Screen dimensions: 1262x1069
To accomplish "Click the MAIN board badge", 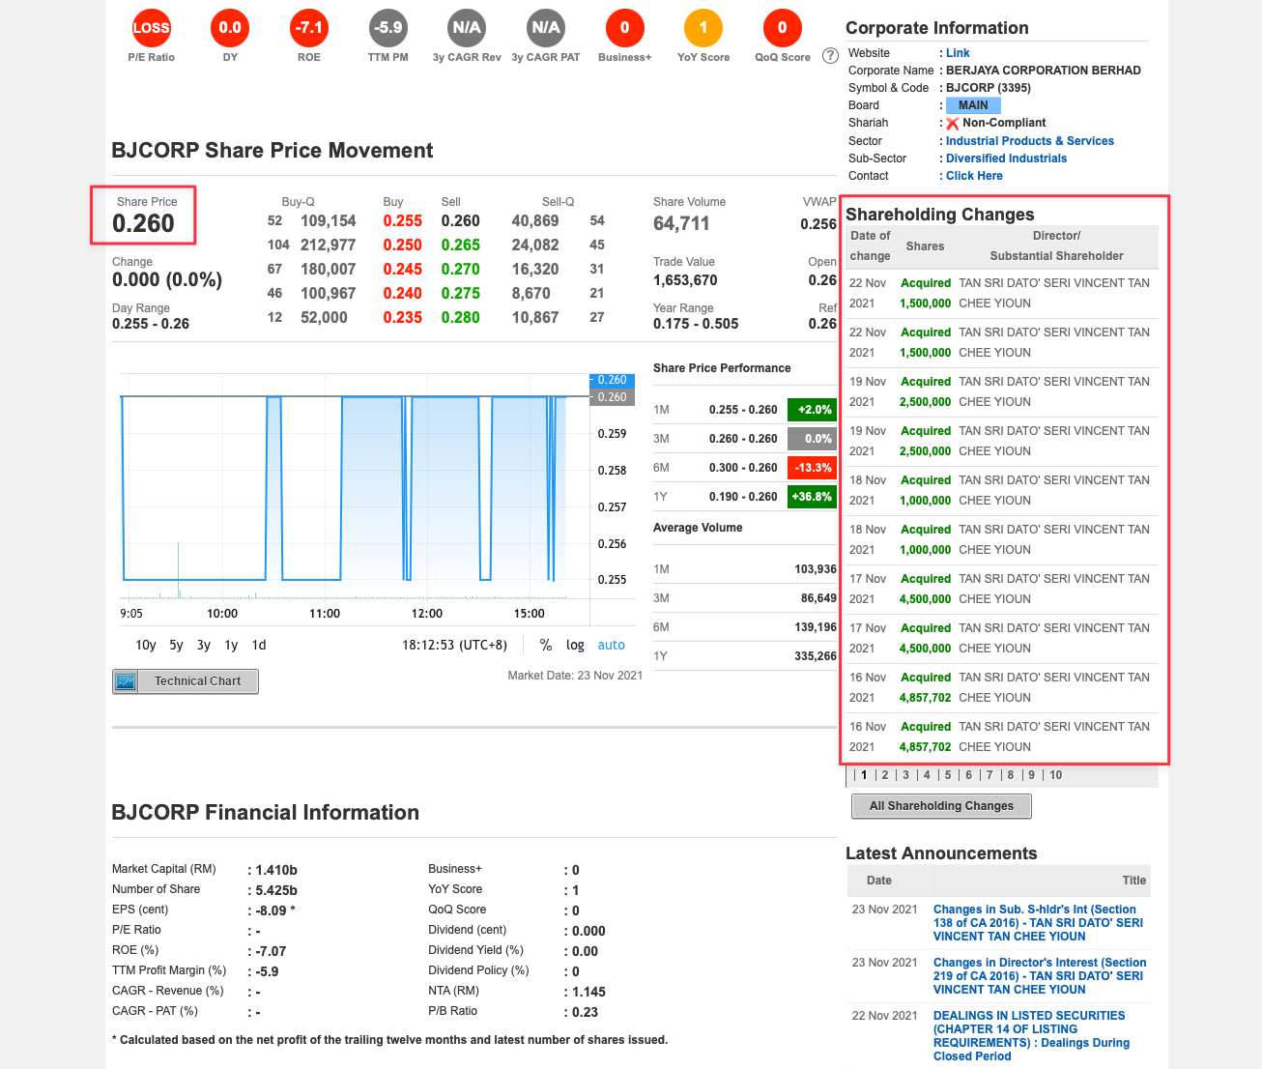I will pyautogui.click(x=973, y=105).
